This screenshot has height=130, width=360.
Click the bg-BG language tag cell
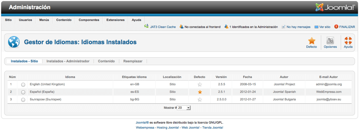(134, 100)
